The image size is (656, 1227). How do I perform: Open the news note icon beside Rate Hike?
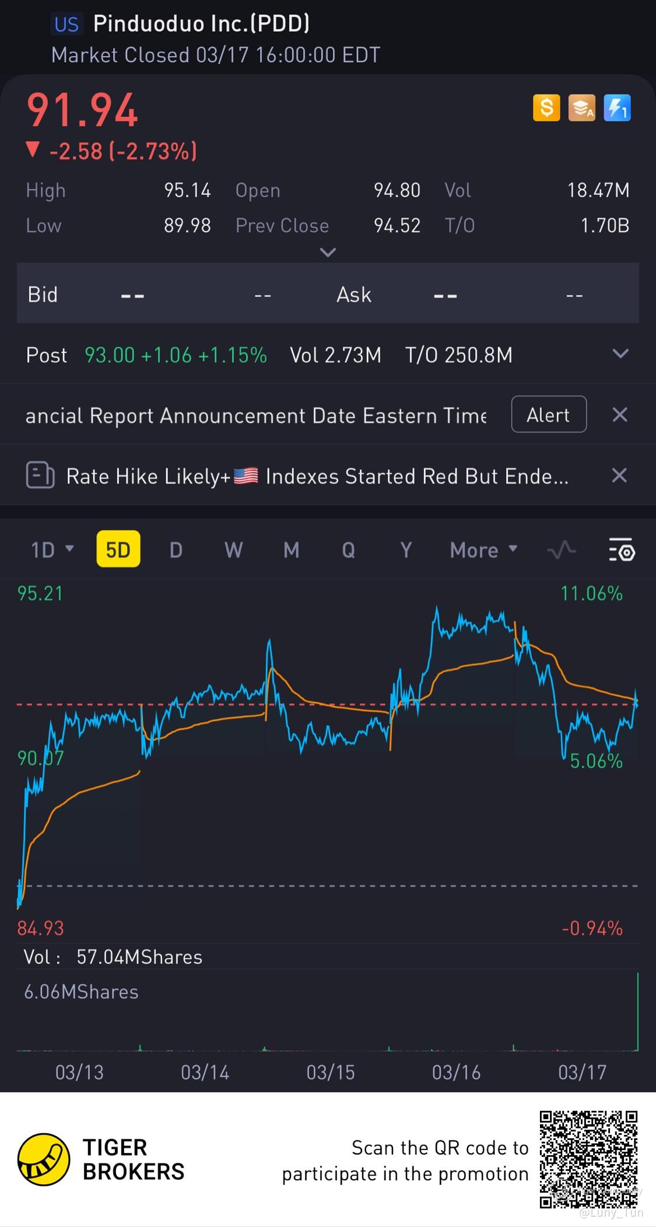point(40,476)
